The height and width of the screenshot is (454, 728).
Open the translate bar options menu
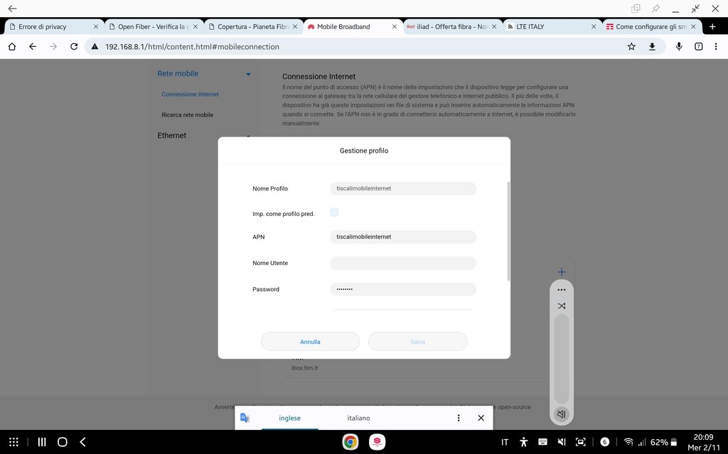tap(459, 418)
